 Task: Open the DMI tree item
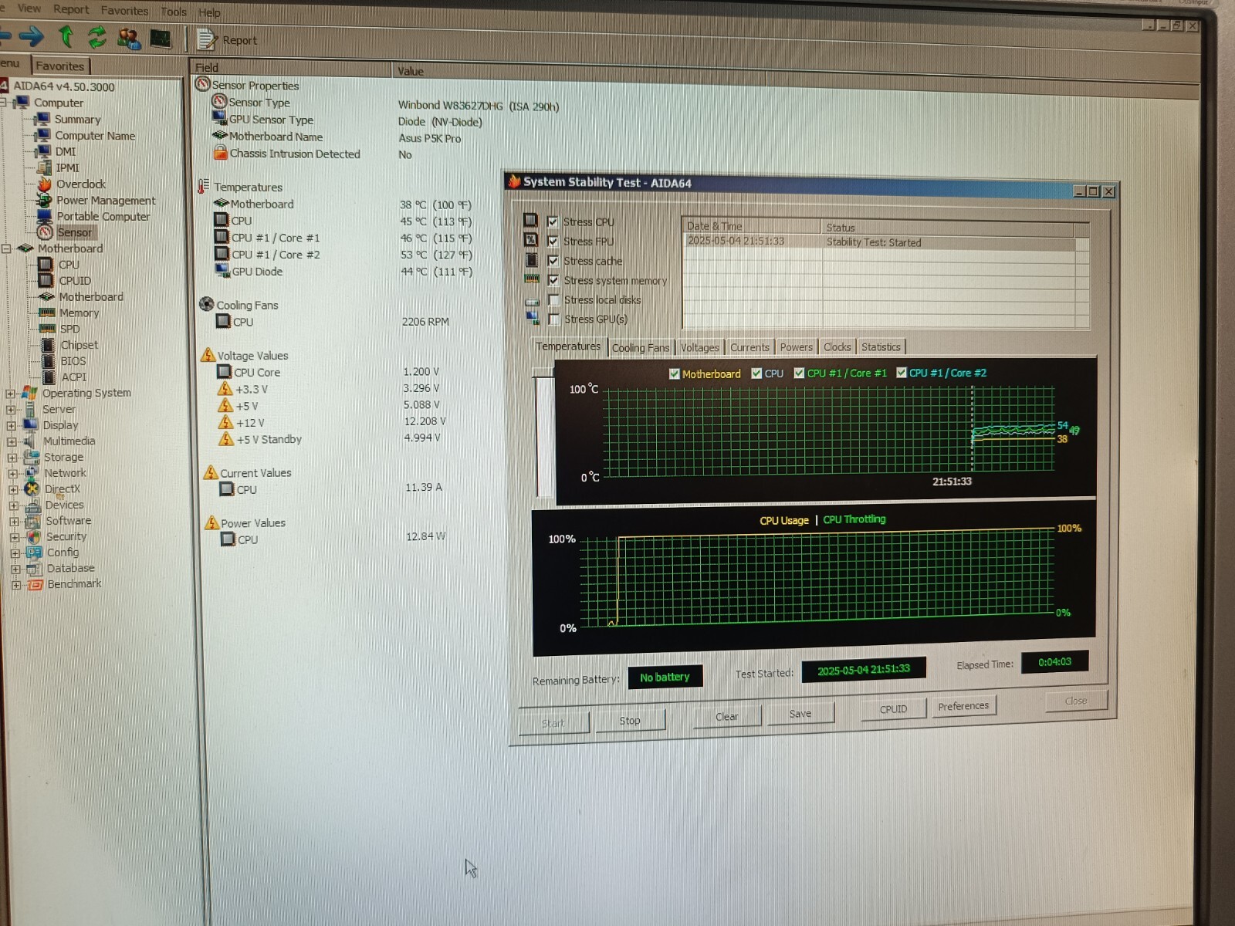[x=66, y=152]
